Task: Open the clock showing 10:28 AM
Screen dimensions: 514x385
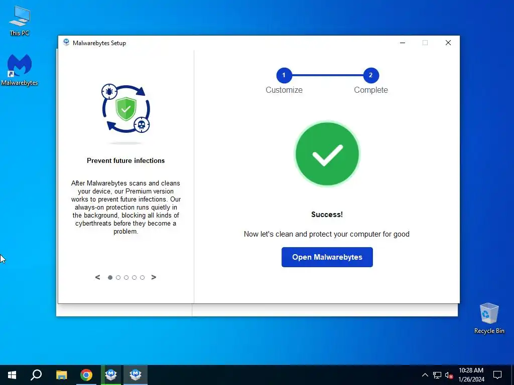Action: 471,375
